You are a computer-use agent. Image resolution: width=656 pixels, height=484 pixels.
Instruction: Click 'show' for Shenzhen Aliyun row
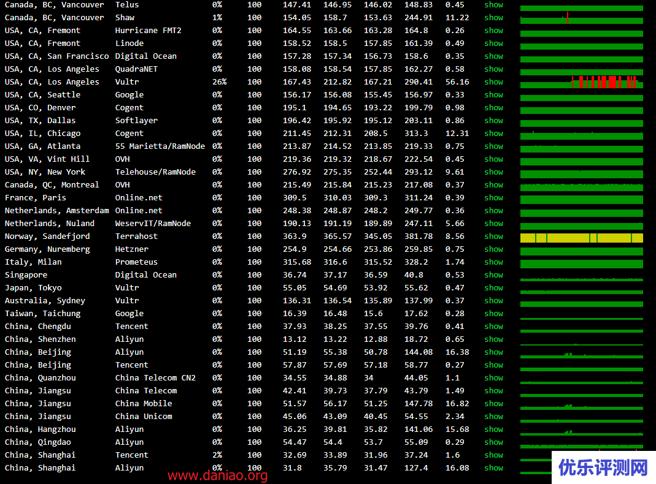tap(493, 339)
